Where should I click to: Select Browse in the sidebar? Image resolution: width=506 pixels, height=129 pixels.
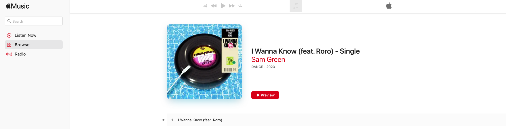point(34,45)
